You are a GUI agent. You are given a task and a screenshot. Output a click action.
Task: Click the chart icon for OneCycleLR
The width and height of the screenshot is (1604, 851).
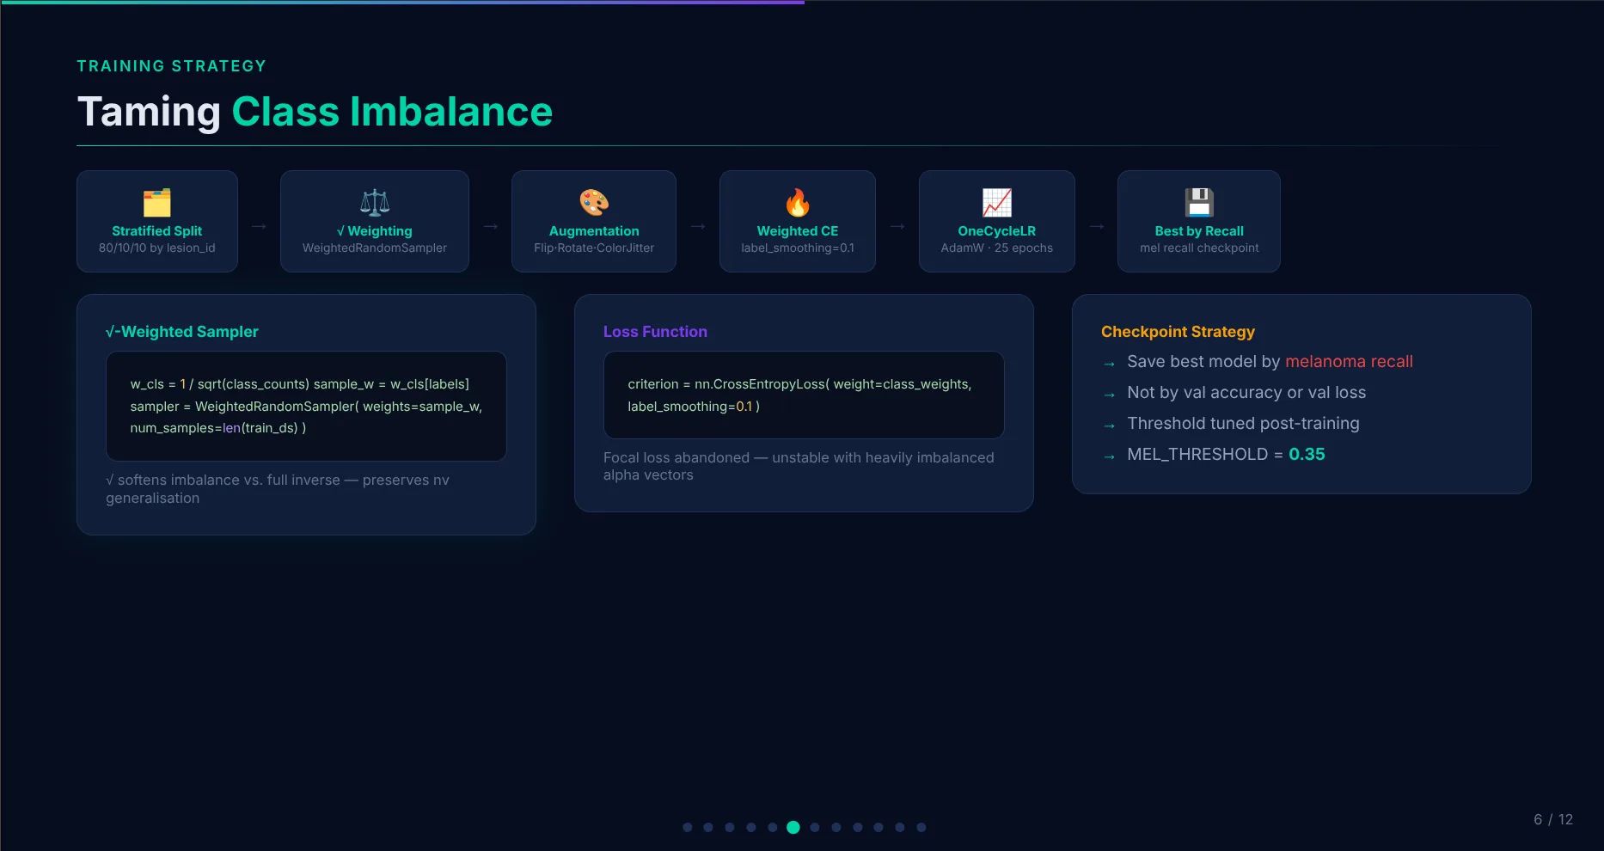(x=997, y=203)
